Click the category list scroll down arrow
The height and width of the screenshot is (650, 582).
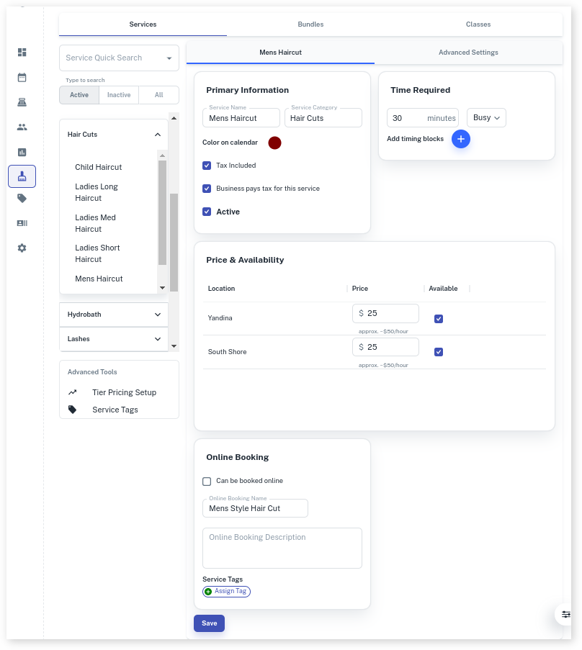coord(174,346)
